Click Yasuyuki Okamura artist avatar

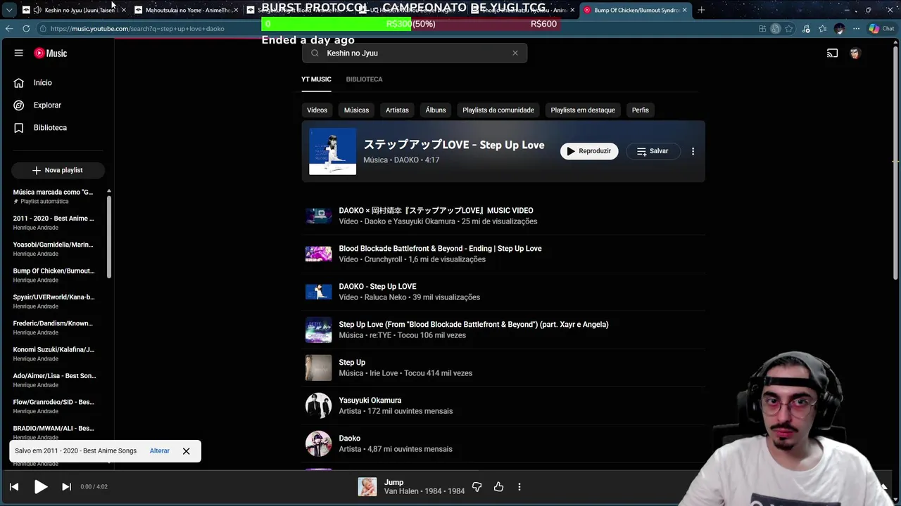(x=318, y=406)
